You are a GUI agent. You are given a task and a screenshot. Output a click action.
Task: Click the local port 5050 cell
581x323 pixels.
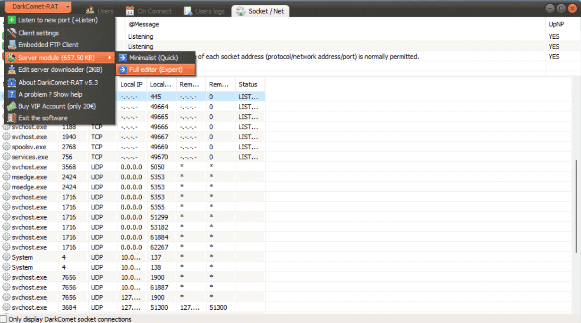[162, 167]
